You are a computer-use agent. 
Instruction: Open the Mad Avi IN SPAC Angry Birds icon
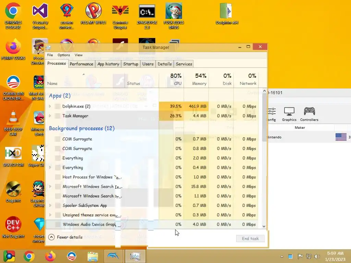coord(38,87)
